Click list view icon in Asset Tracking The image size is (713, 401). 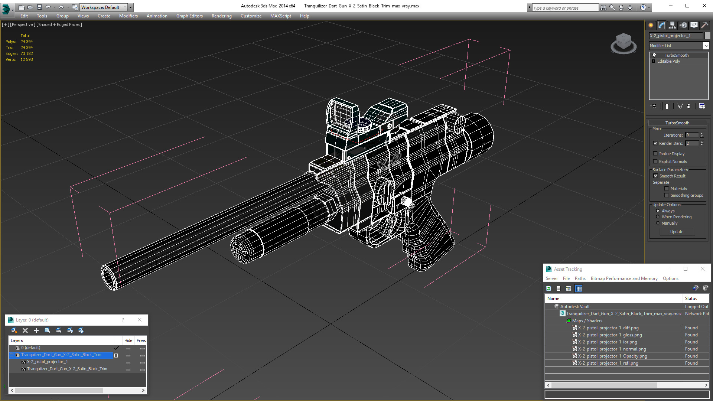click(559, 288)
